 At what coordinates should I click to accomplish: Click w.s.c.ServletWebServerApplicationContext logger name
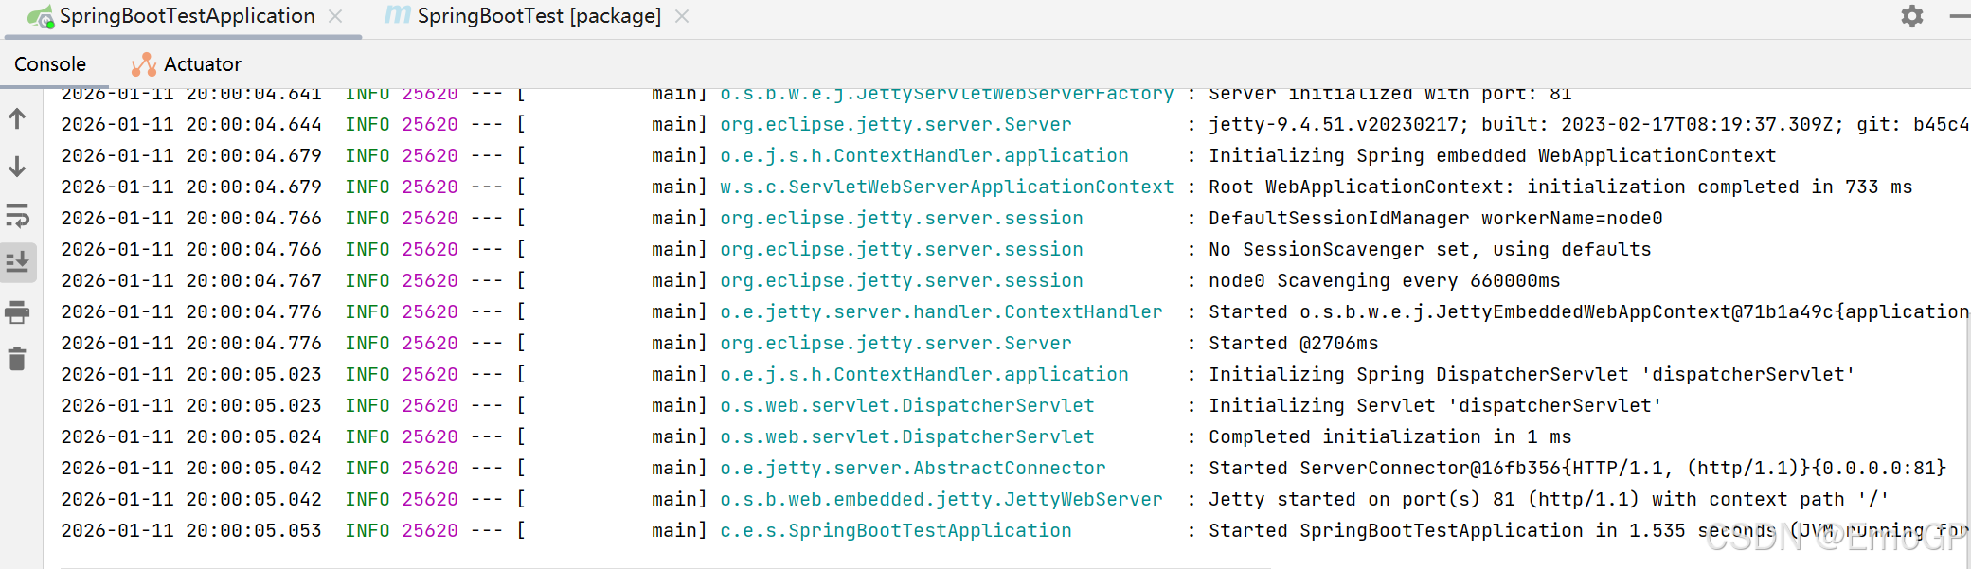947,187
